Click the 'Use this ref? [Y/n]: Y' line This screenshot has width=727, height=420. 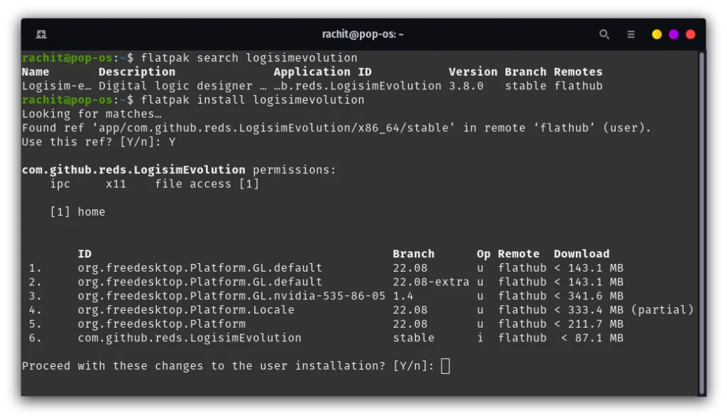coord(99,142)
